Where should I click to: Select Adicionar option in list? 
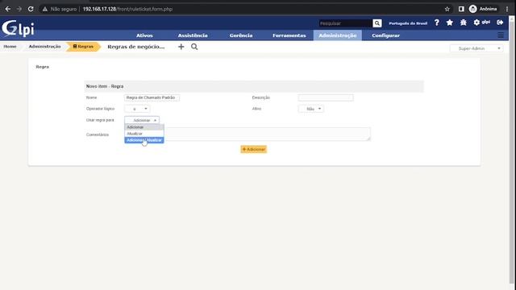[x=144, y=127]
